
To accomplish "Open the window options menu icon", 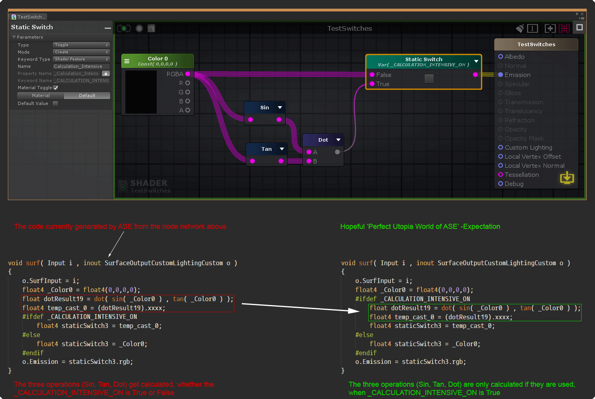I will click(581, 18).
